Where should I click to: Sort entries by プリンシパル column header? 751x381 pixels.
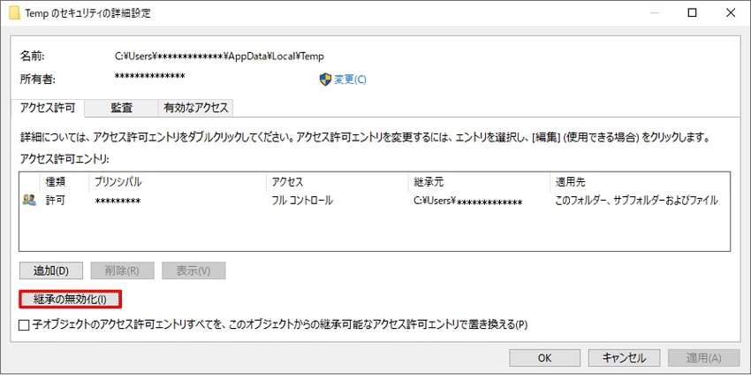click(178, 182)
